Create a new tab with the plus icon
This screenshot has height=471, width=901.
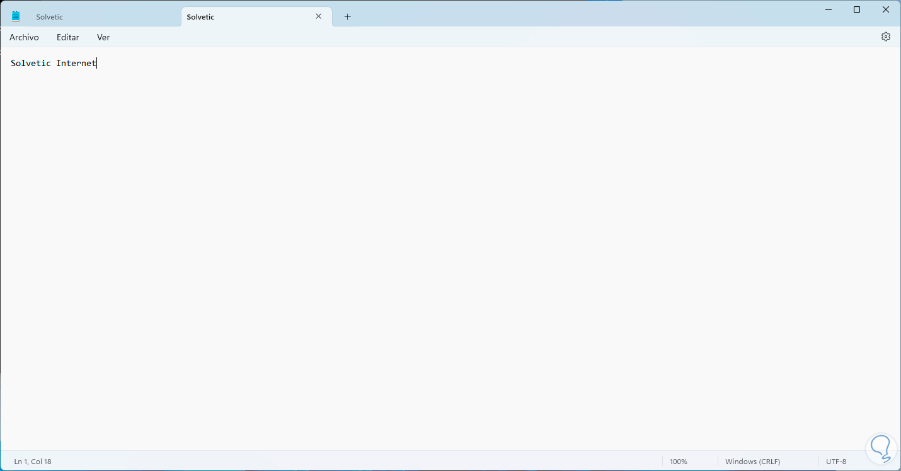pos(347,16)
